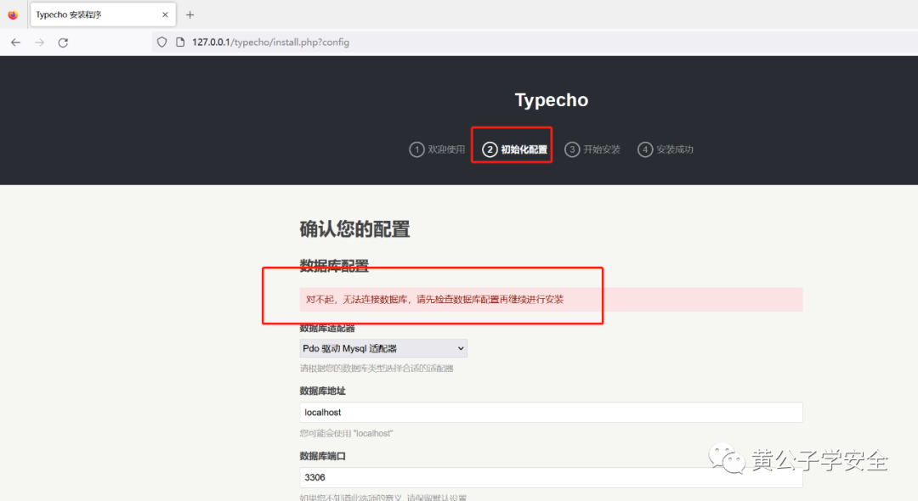This screenshot has width=918, height=501.
Task: Select Pdo 驱动 Mysql 适配器 from the combo box
Action: tap(382, 348)
